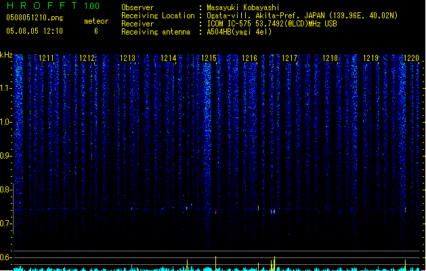Viewport: 426px width, 271px height.
Task: Click the Receiving antenna label
Action: click(156, 32)
